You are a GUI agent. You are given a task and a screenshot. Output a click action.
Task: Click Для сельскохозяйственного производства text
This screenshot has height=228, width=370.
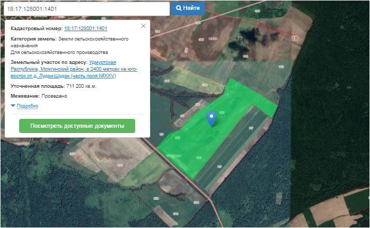click(59, 52)
